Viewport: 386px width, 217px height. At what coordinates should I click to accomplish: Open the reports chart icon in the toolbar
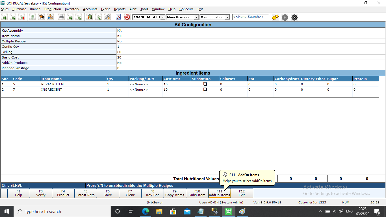point(118,17)
